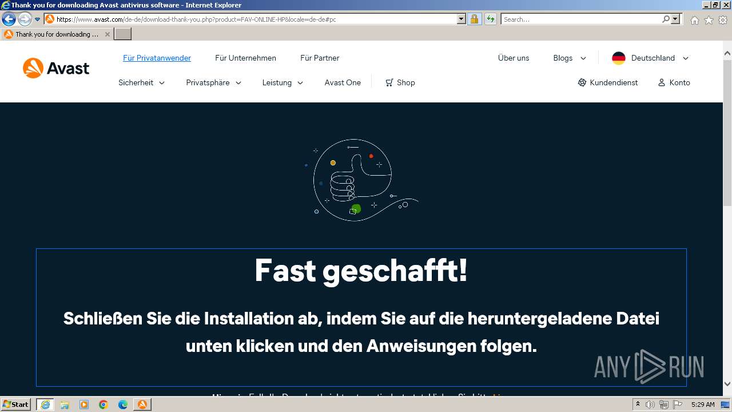Viewport: 732px width, 412px height.
Task: Expand the Sicherheit menu
Action: [141, 82]
